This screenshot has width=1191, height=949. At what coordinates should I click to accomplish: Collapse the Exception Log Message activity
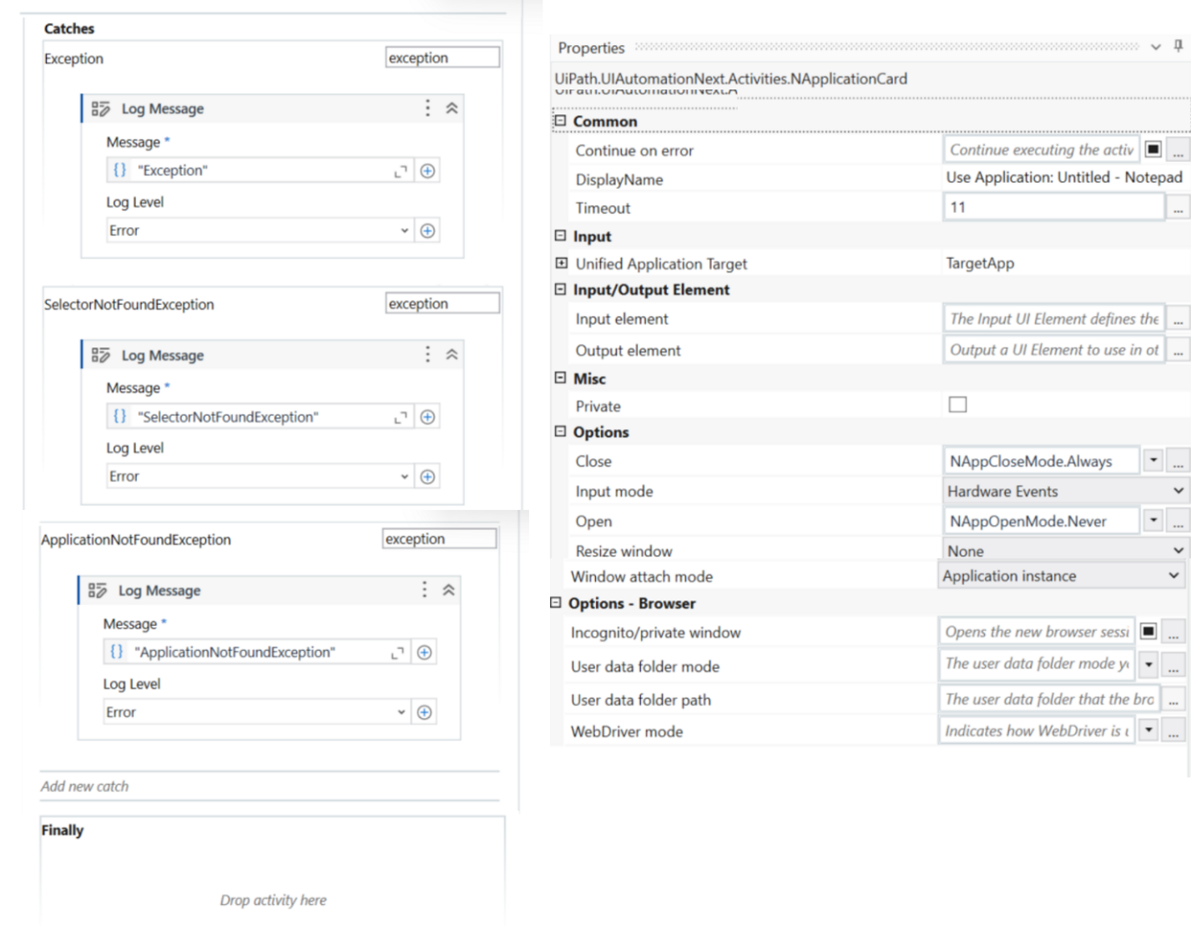452,108
